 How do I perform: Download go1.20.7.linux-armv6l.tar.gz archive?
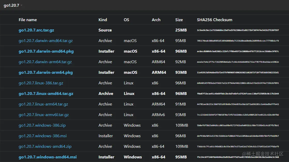tap(44, 115)
